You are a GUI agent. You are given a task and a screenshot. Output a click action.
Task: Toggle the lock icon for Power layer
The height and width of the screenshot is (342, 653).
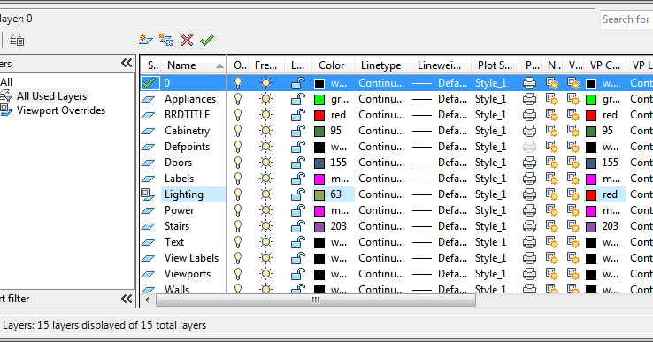pos(298,210)
